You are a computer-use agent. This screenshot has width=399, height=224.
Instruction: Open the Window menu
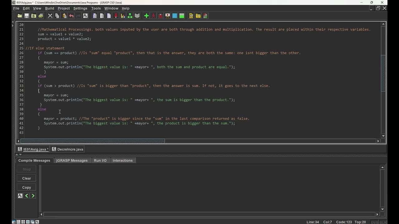point(111,8)
